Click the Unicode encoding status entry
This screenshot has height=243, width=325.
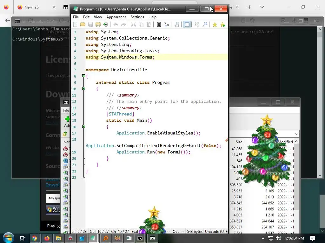coord(216,231)
